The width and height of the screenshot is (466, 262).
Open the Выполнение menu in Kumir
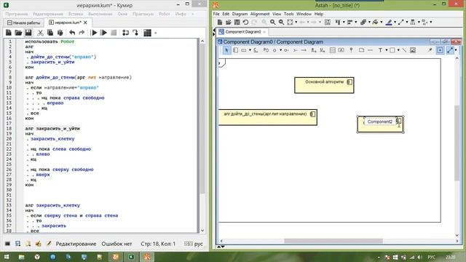[x=100, y=14]
